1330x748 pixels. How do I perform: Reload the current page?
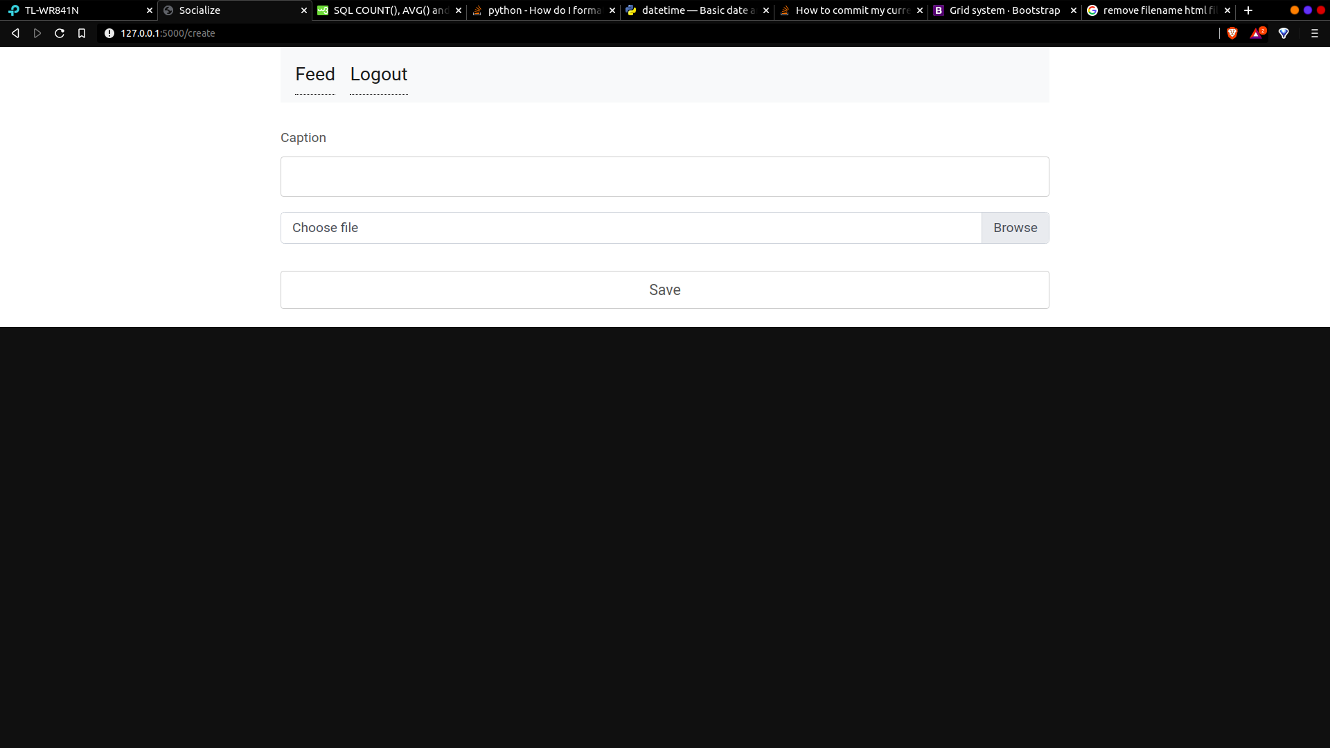tap(60, 33)
